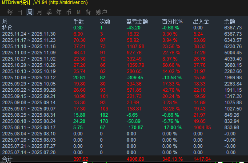Select week 2025.11.17 ~ 2025.11.23

tap(29, 40)
